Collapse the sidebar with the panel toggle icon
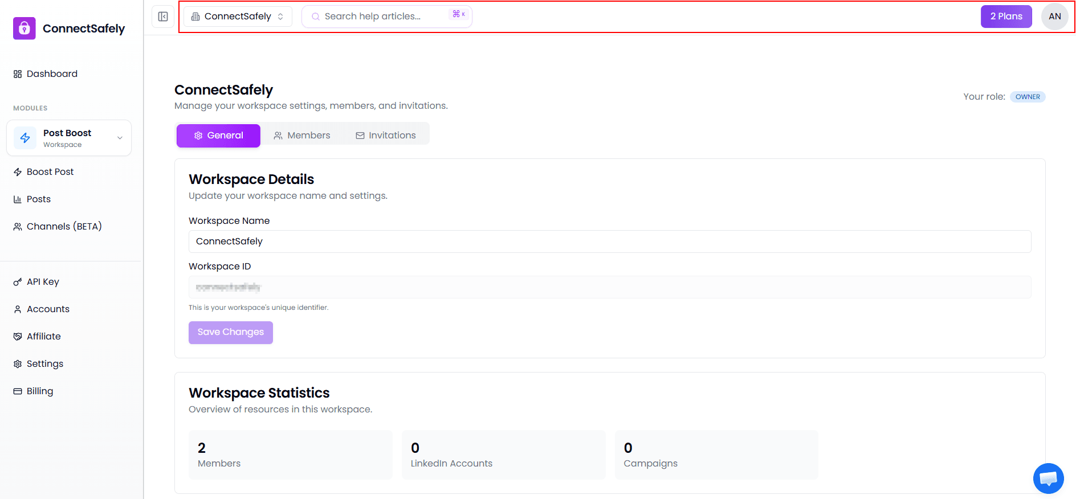 tap(163, 17)
